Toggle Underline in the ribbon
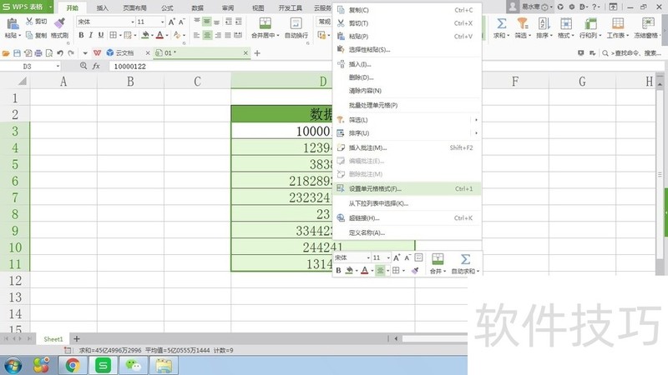Viewport: 668px width, 375px height. pos(101,35)
